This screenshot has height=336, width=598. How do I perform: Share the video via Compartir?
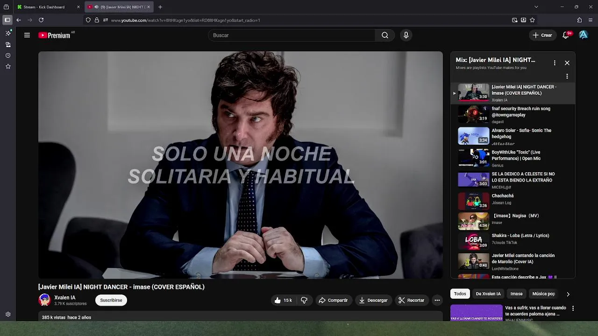pos(333,300)
